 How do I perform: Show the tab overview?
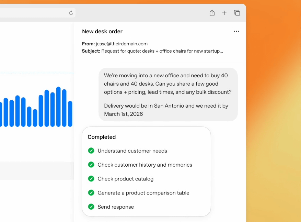[x=237, y=13]
